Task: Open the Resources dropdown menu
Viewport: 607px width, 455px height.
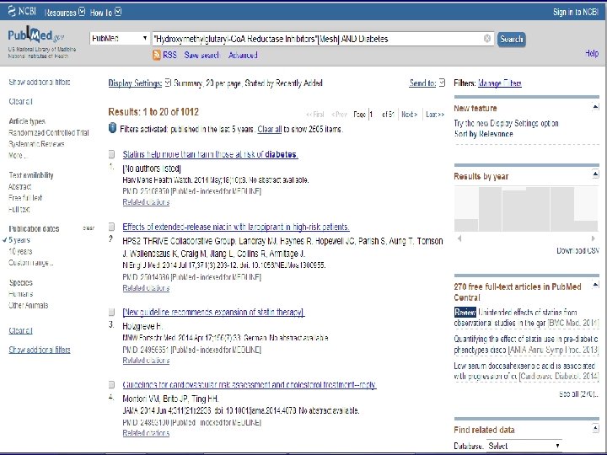Action: (x=65, y=13)
